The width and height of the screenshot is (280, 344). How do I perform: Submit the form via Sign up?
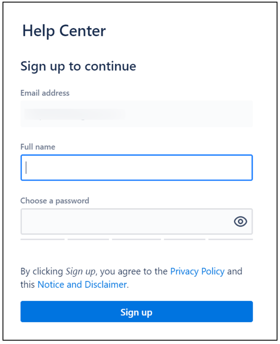136,312
